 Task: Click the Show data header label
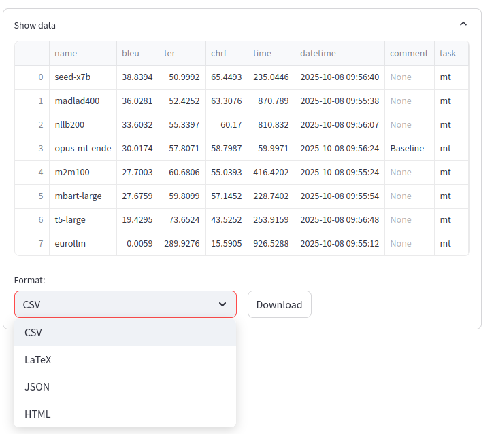[35, 25]
